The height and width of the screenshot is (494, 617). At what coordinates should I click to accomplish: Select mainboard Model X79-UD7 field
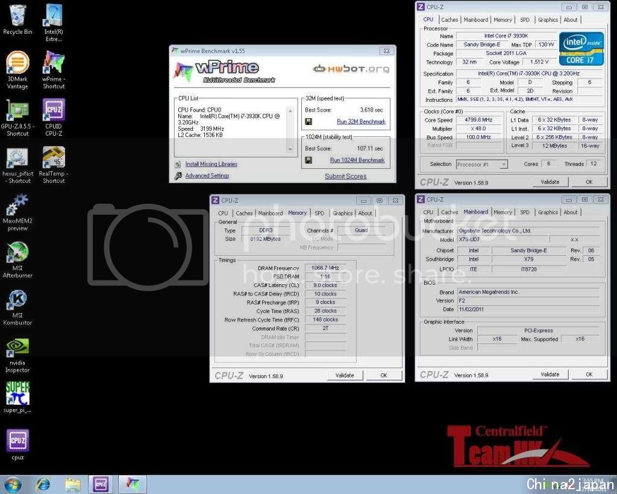tap(503, 239)
